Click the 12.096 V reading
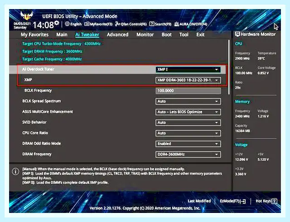The height and width of the screenshot is (222, 290). point(242,159)
